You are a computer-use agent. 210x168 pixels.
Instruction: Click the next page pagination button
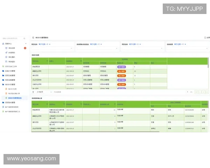[203, 92]
